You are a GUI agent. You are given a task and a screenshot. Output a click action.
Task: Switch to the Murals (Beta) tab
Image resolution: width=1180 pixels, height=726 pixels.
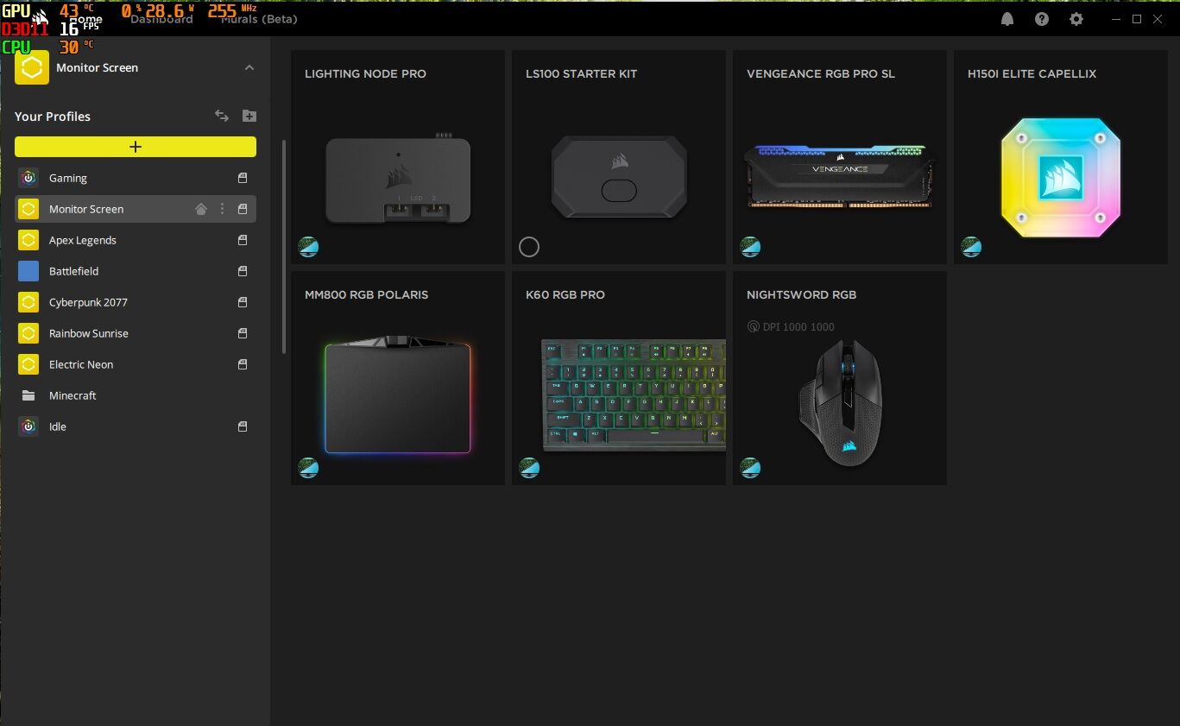click(x=259, y=19)
